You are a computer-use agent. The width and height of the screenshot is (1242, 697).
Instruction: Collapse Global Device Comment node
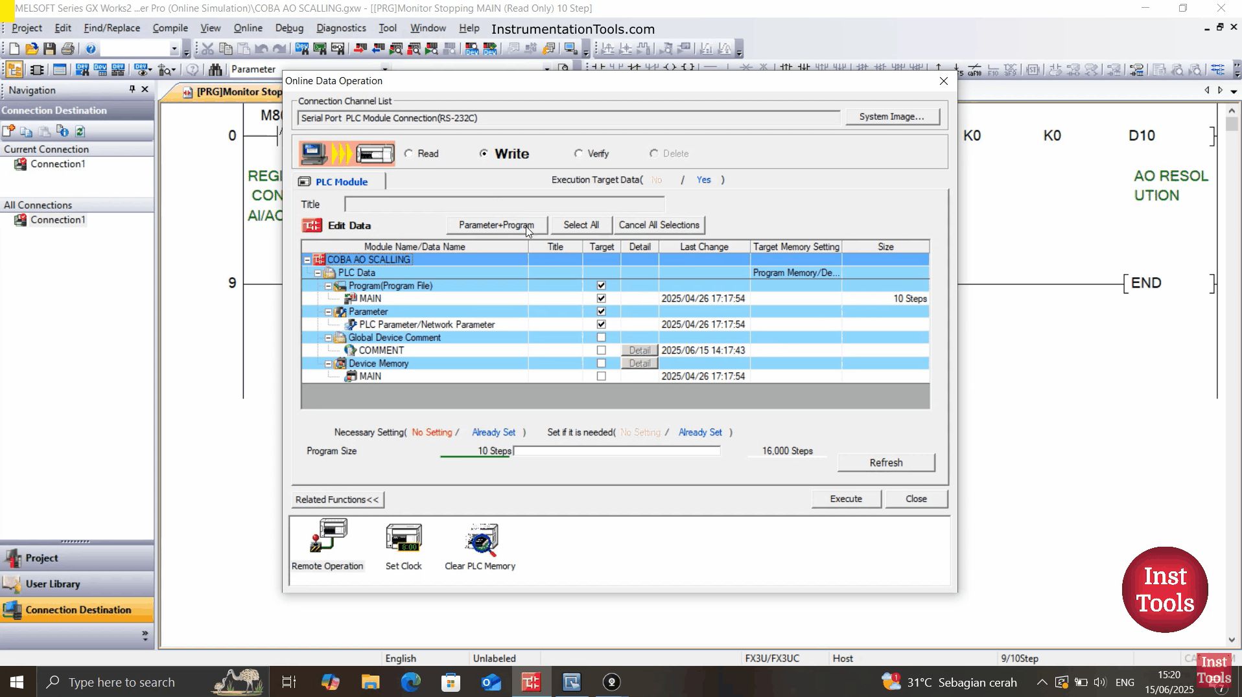(328, 337)
